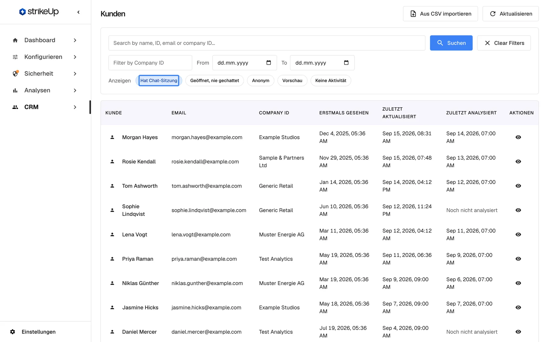Click the CRM people icon
The width and height of the screenshot is (548, 342).
pyautogui.click(x=15, y=107)
